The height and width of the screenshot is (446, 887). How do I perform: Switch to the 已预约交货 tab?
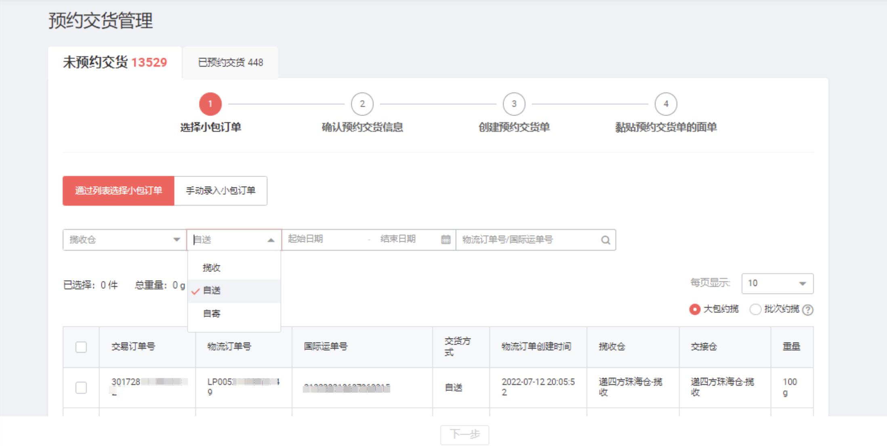[230, 63]
